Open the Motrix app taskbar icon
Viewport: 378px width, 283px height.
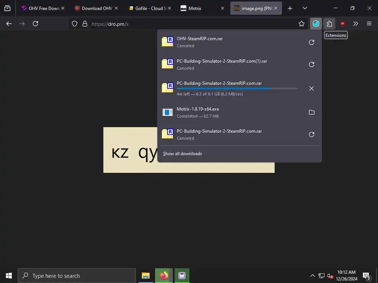tap(182, 276)
